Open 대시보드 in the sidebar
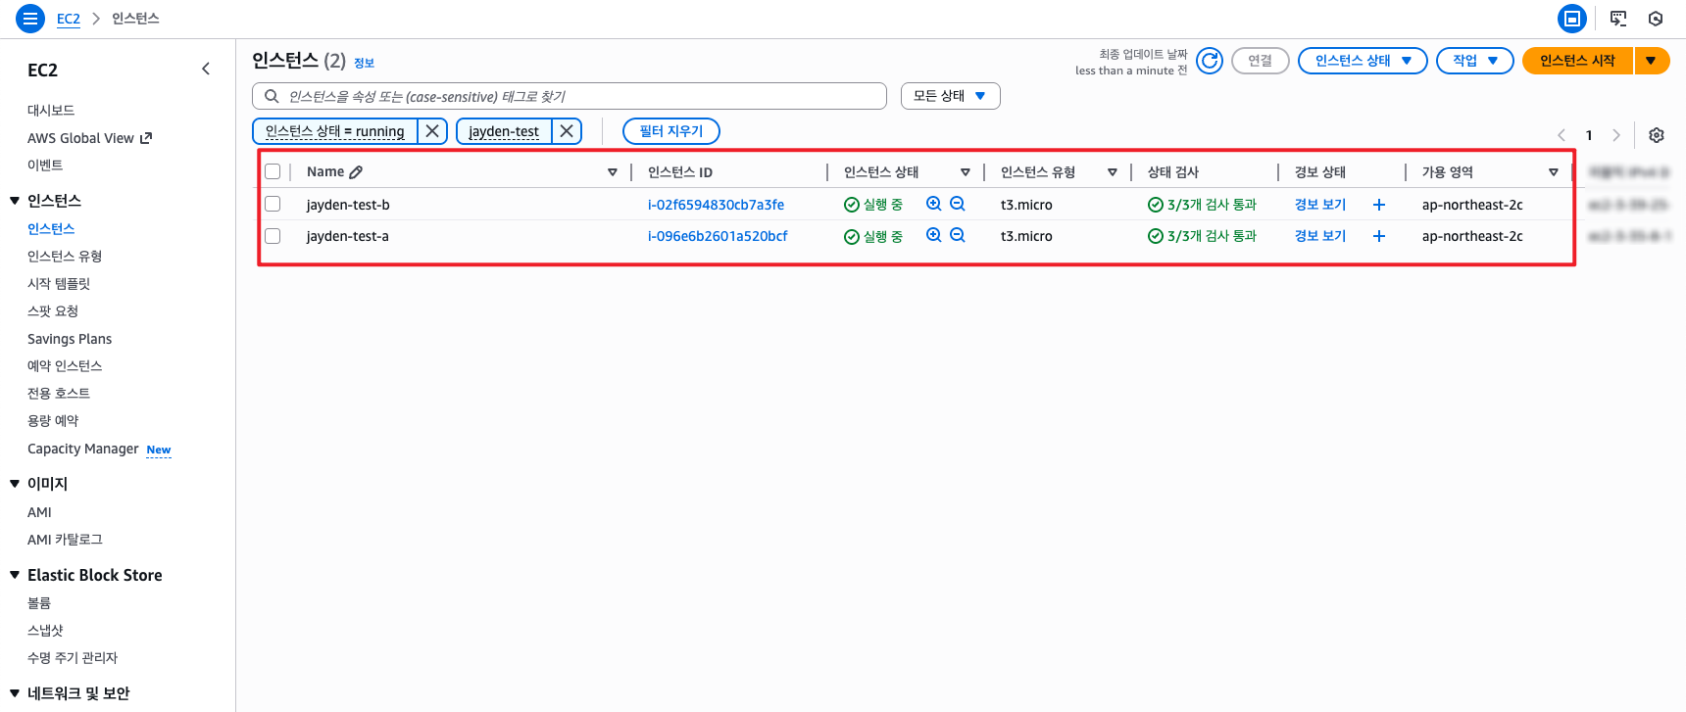Screen dimensions: 1686x712 coord(51,111)
